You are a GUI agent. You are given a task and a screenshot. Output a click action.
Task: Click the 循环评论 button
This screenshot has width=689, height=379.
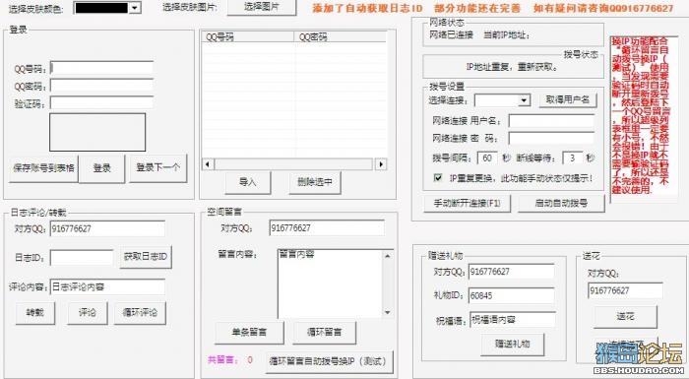[x=140, y=313]
